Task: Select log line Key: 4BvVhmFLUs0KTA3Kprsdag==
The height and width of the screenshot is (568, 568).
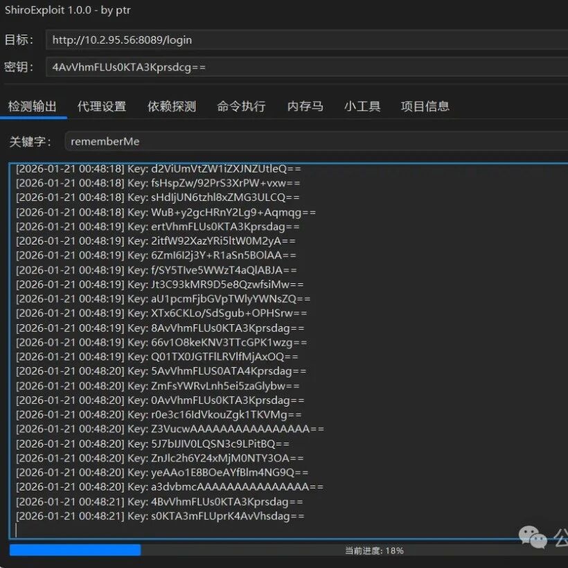Action: click(159, 502)
